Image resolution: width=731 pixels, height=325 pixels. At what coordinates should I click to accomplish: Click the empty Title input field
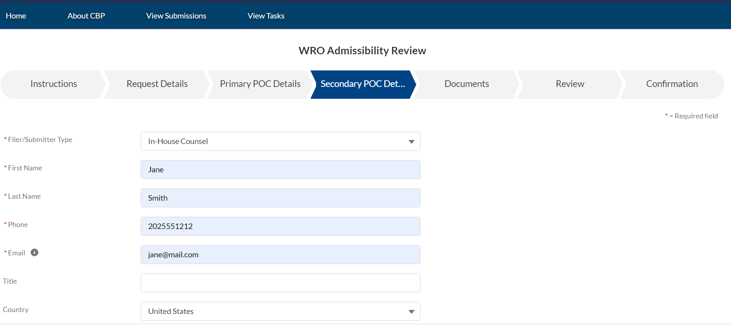pyautogui.click(x=280, y=283)
